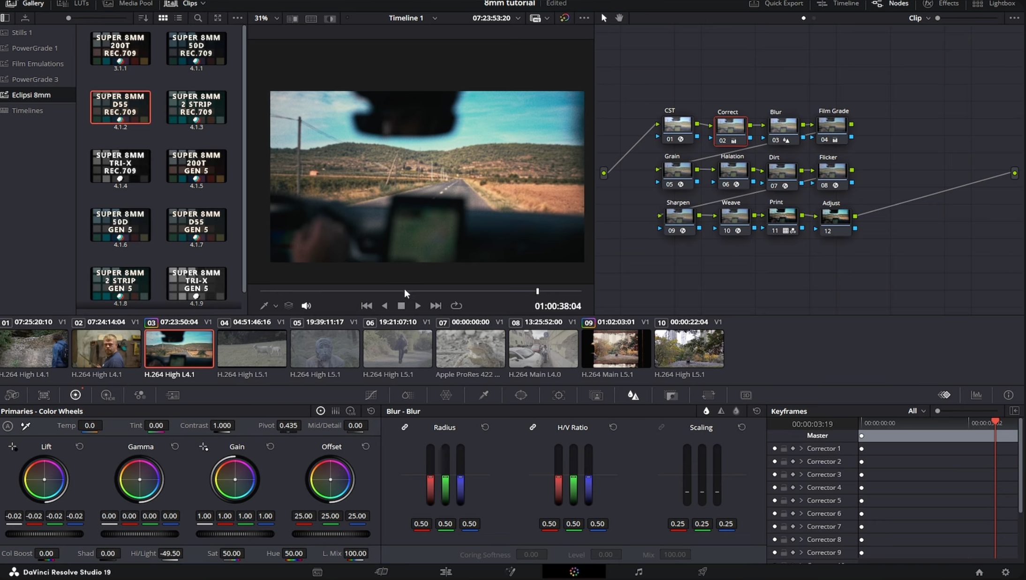Select the SUPER 8MM D55 REC.709 still
Image resolution: width=1026 pixels, height=580 pixels.
[x=121, y=107]
